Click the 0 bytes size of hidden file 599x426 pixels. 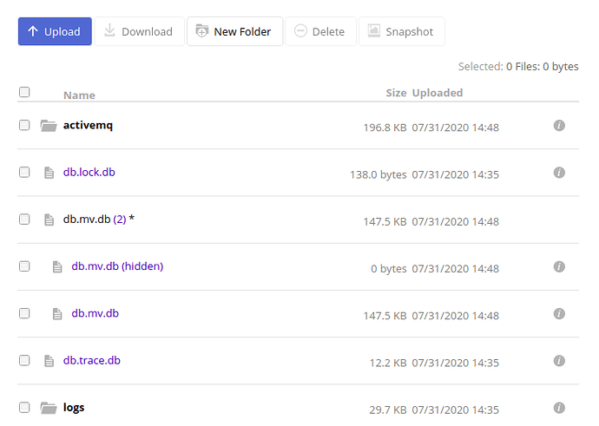point(389,269)
